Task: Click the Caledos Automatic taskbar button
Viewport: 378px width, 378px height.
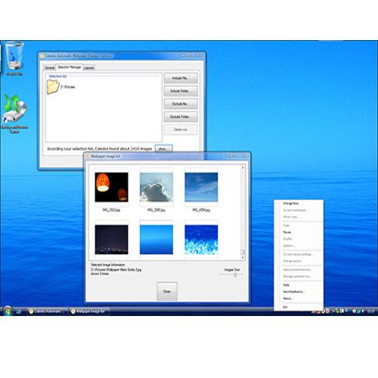Action: tap(48, 311)
